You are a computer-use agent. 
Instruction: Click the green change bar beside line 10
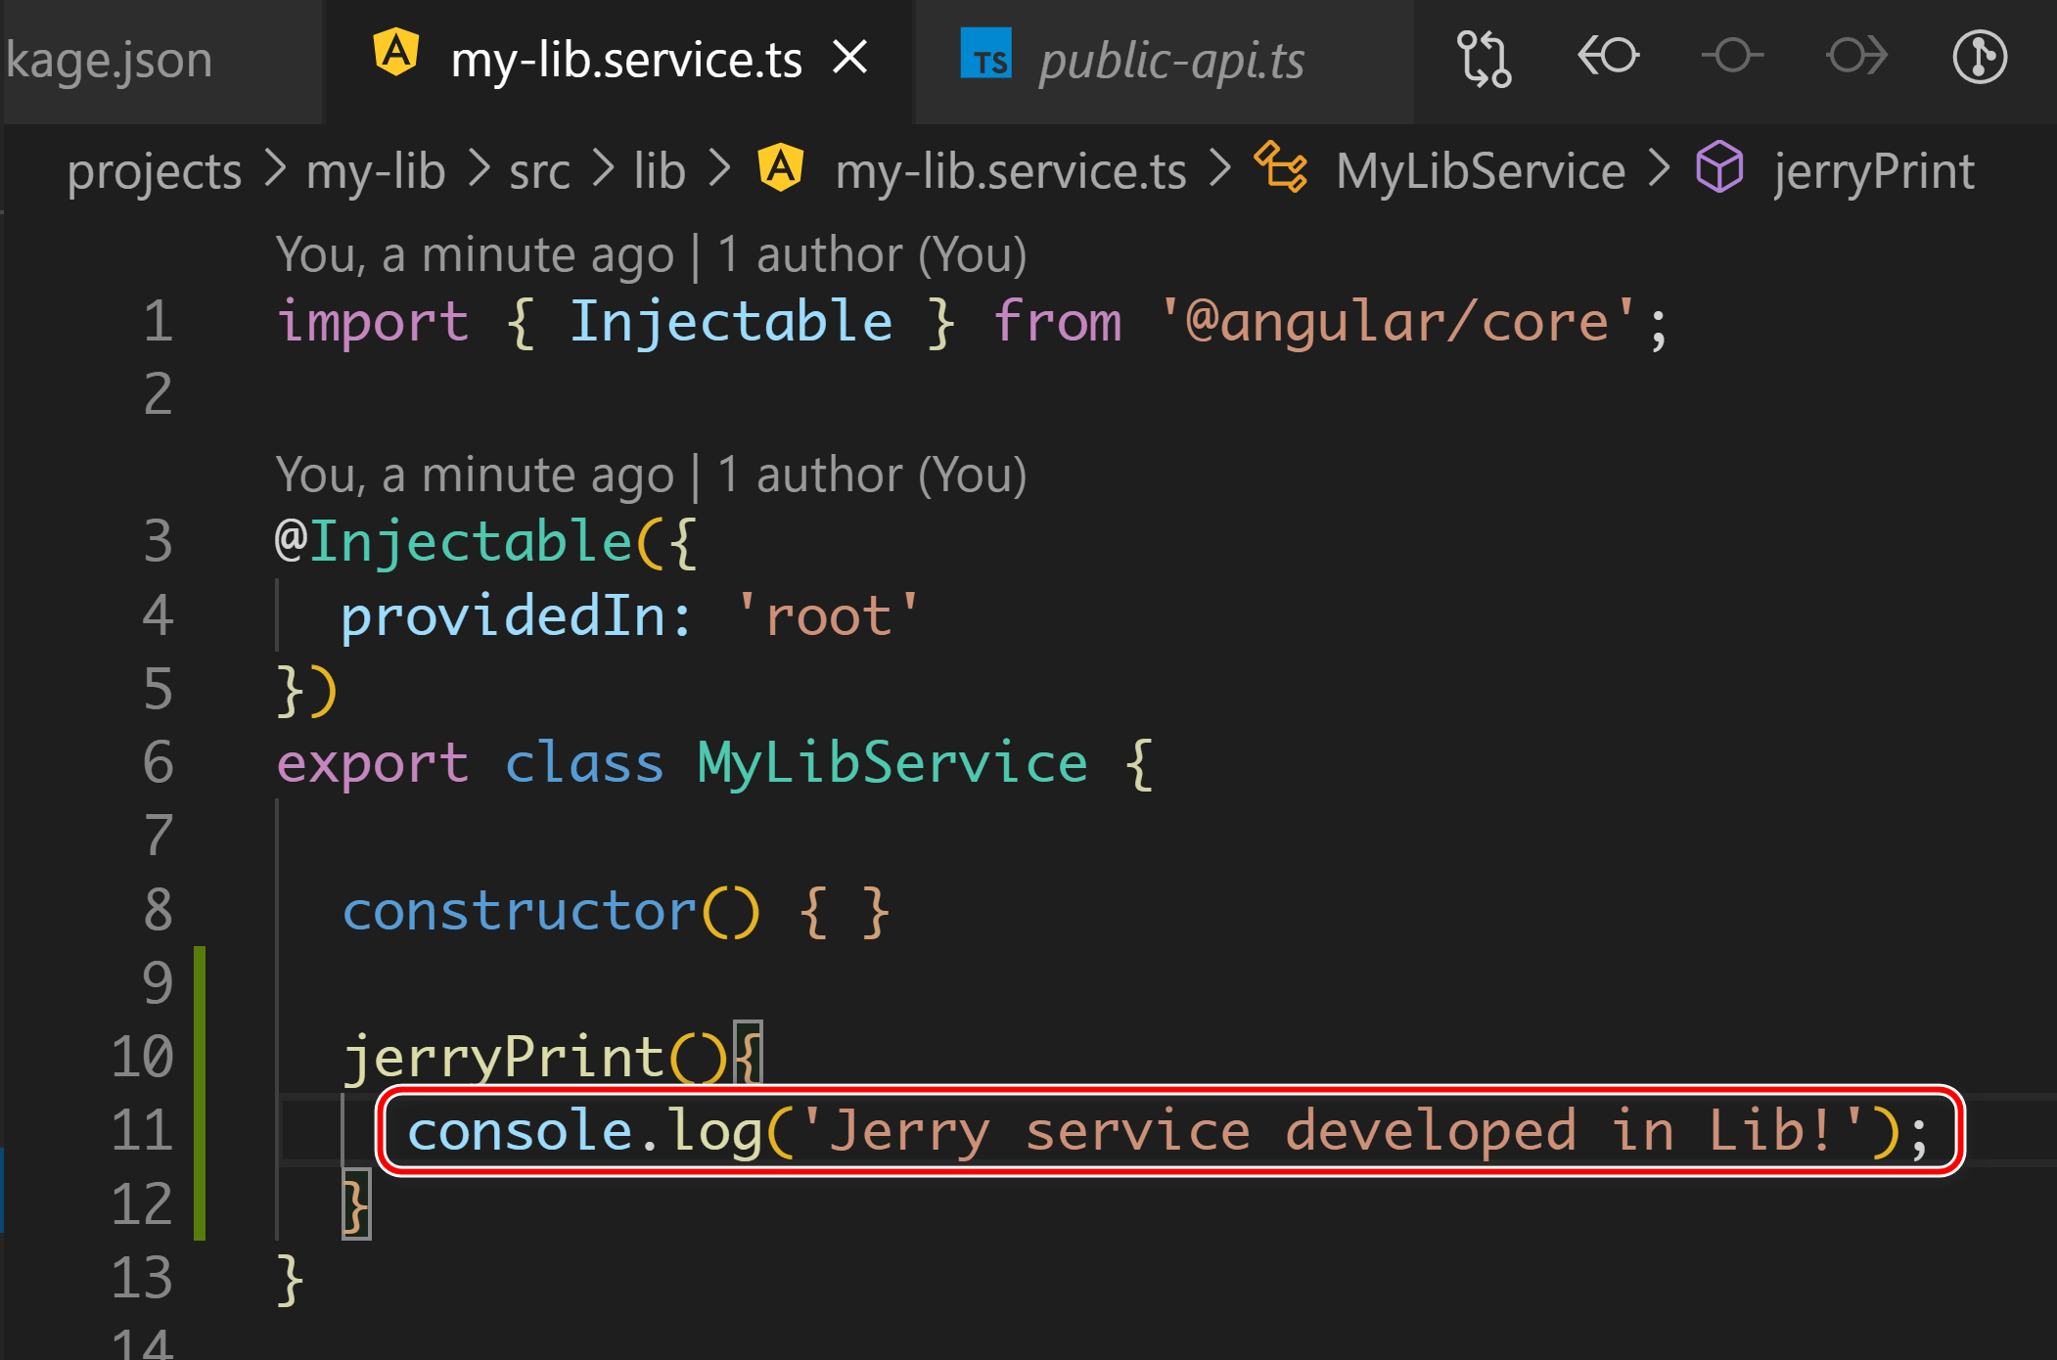[200, 1057]
